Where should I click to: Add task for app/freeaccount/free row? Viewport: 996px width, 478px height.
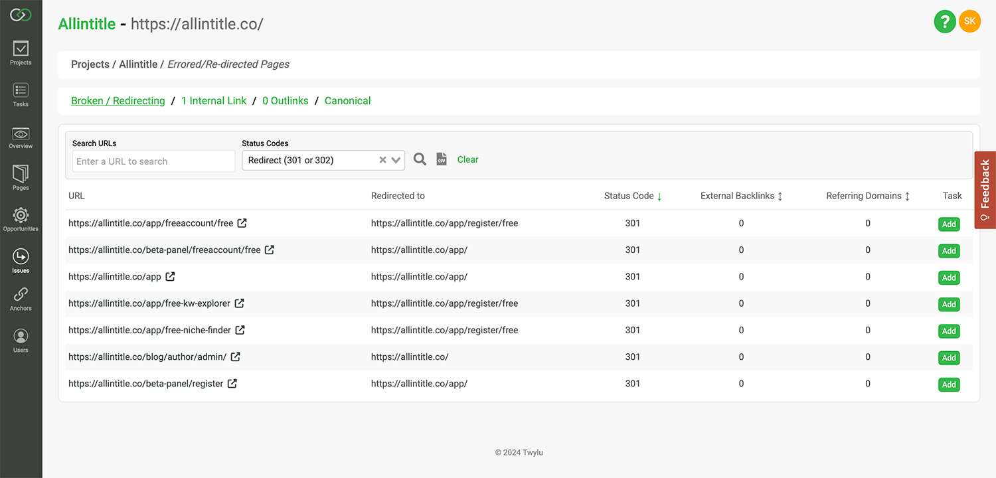pyautogui.click(x=949, y=224)
